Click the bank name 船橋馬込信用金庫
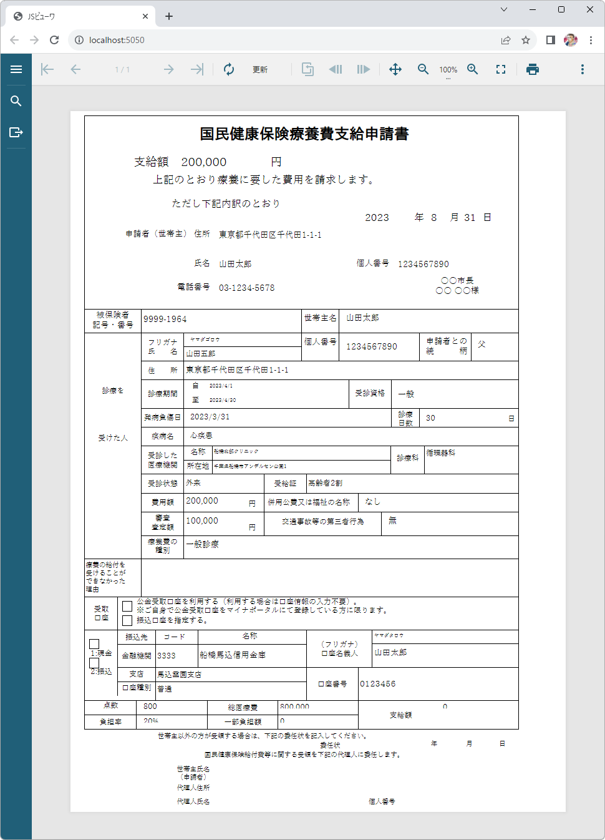 click(233, 655)
